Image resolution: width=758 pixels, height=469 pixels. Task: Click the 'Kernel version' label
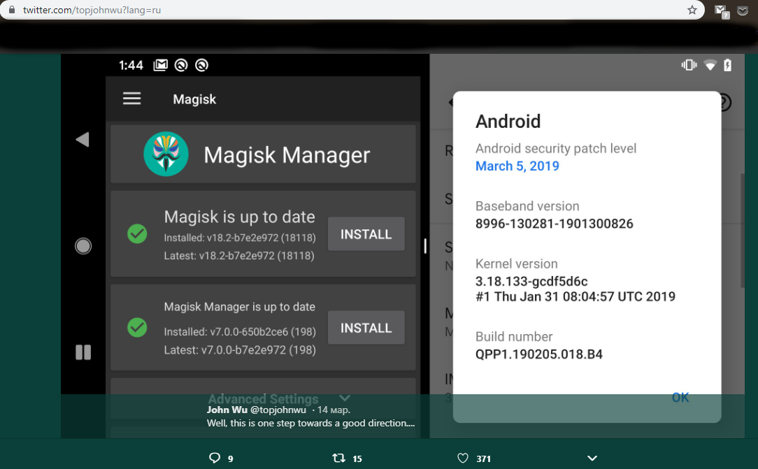(517, 264)
